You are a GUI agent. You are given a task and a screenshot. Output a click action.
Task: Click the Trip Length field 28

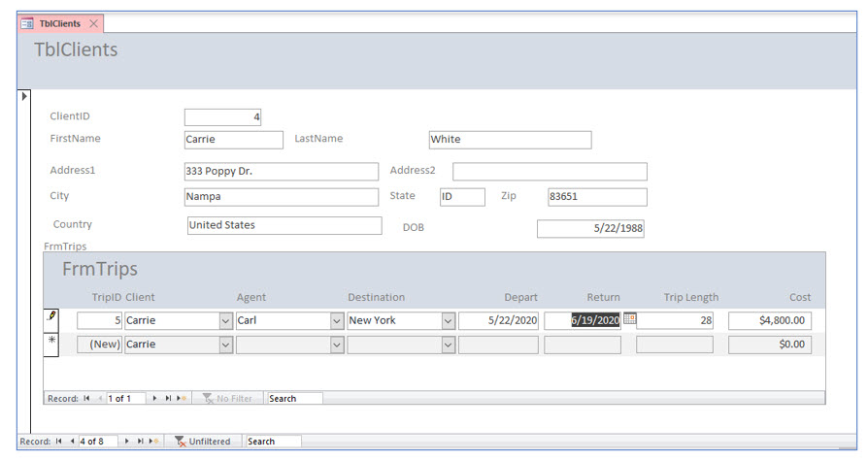pyautogui.click(x=674, y=320)
